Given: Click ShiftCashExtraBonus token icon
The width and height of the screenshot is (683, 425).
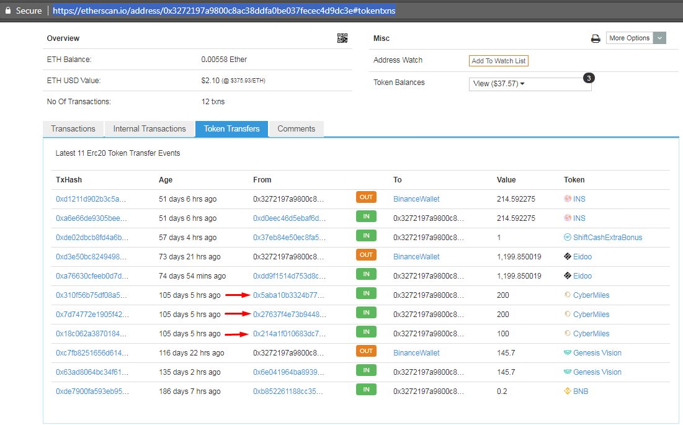Looking at the screenshot, I should (568, 237).
